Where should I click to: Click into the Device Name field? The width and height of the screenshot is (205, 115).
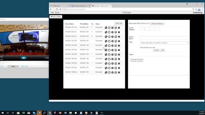[x=164, y=38]
